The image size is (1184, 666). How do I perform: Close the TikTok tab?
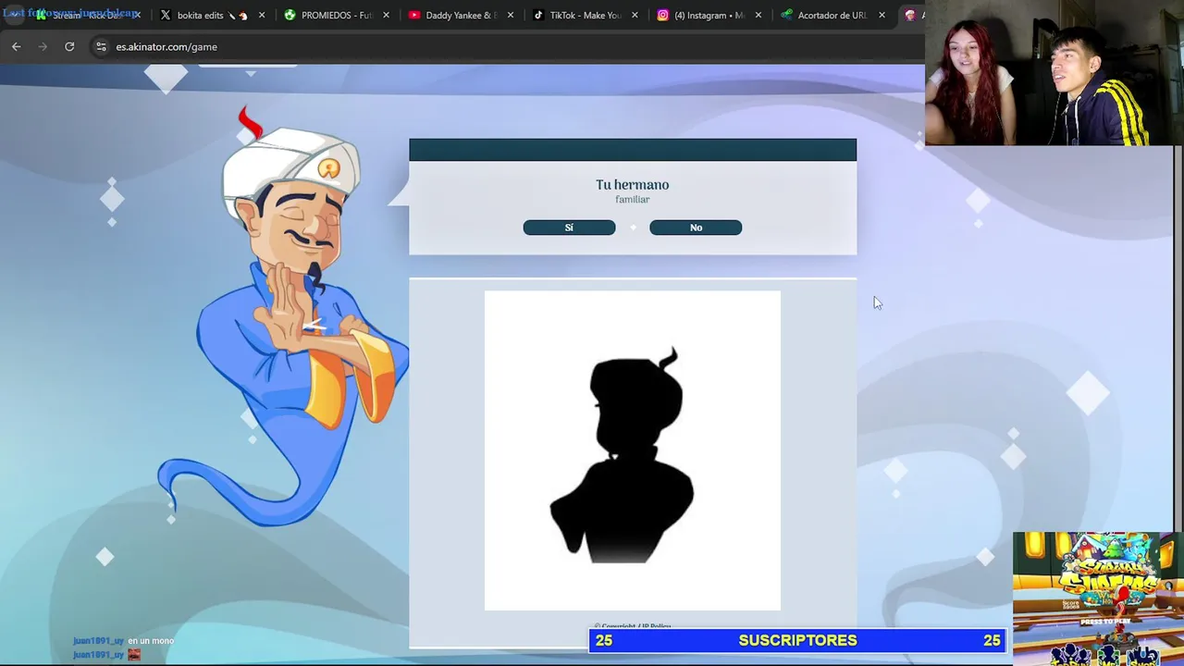[x=634, y=15]
